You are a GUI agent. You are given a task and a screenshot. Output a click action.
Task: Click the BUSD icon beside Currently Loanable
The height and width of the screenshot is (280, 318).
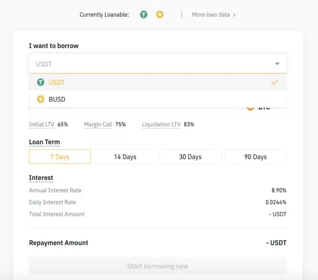pyautogui.click(x=160, y=15)
